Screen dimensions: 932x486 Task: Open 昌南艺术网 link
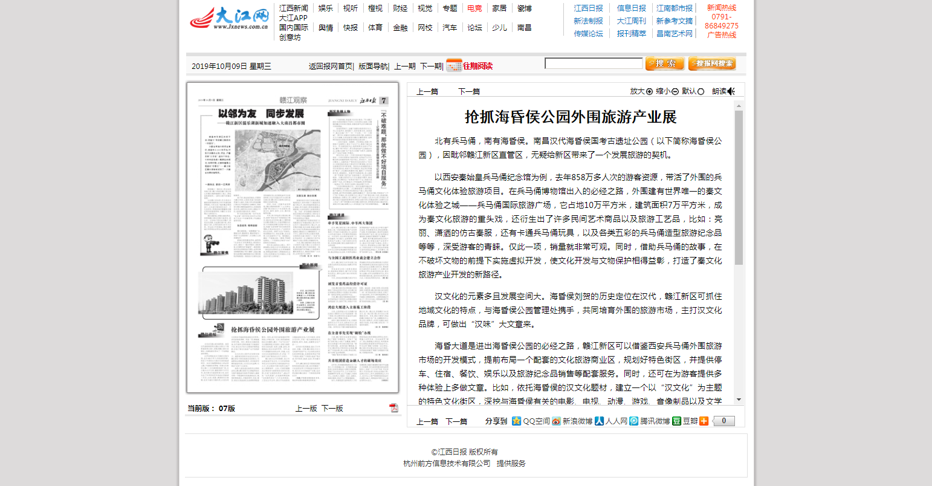(x=675, y=34)
